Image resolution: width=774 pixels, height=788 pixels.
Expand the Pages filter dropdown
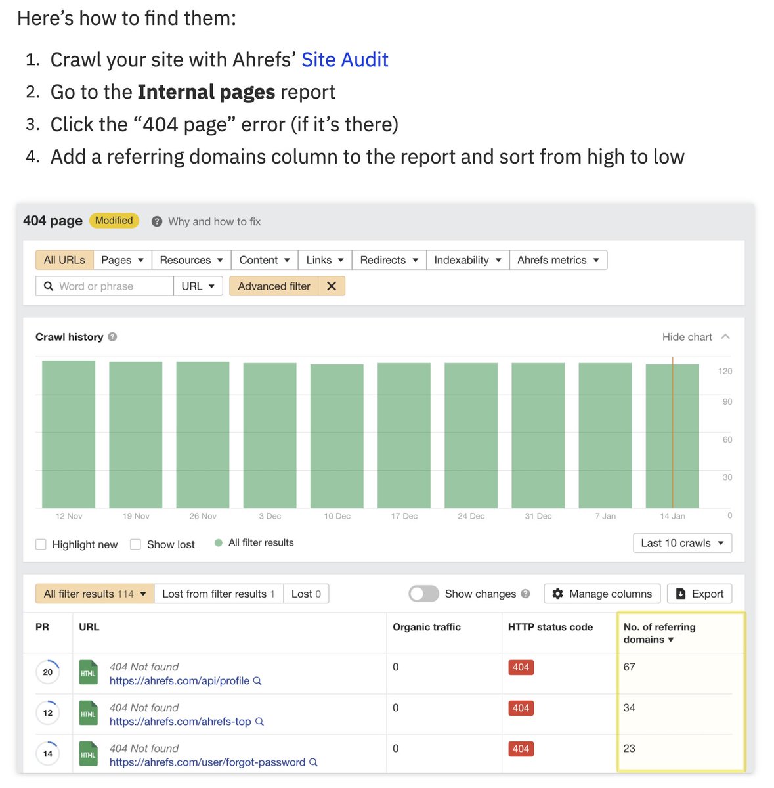(x=122, y=260)
